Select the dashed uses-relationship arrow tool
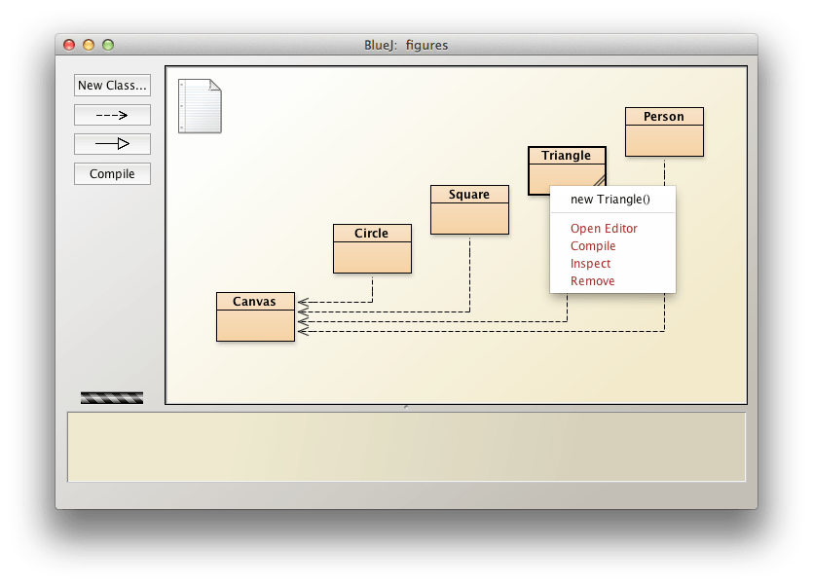Image resolution: width=813 pixels, height=586 pixels. point(112,114)
